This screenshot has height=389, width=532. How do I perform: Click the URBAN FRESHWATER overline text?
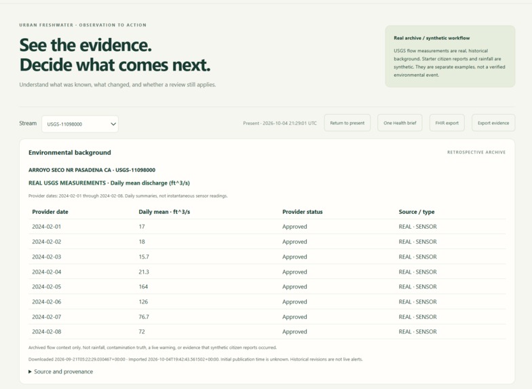coord(83,25)
